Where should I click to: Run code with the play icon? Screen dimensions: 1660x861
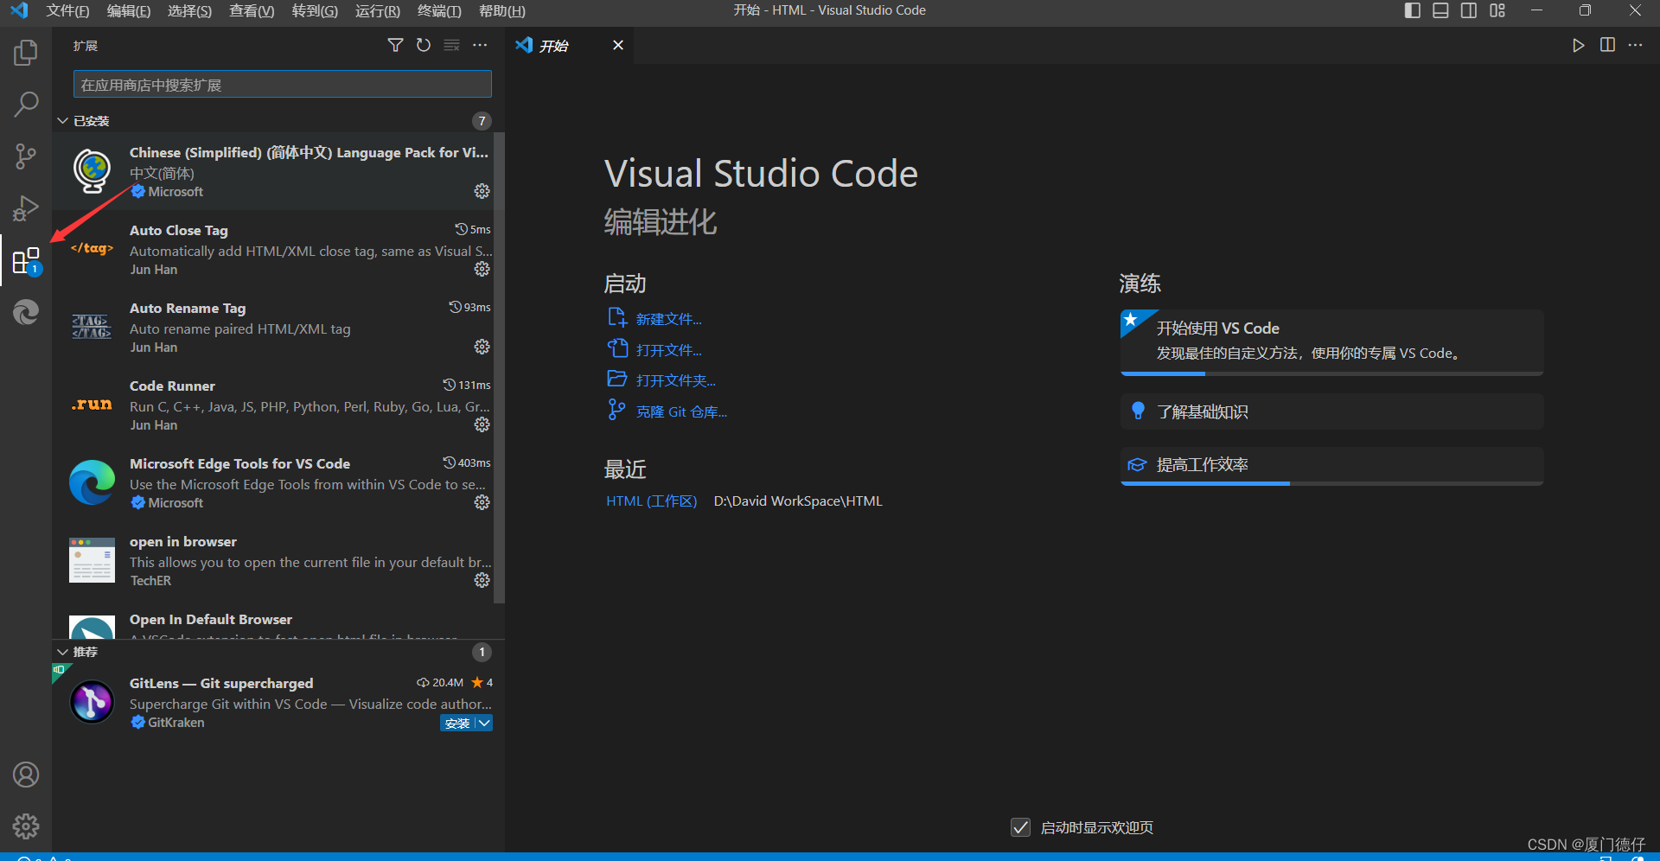click(1579, 45)
